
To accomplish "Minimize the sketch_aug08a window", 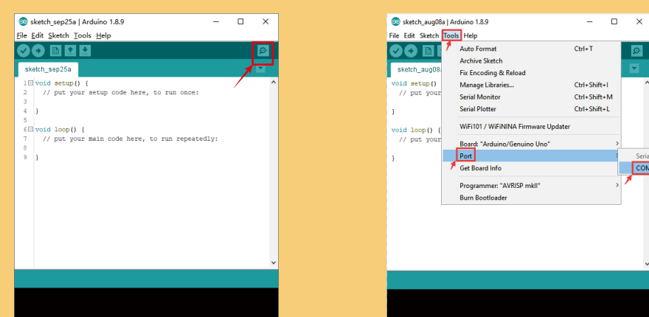I will click(x=589, y=21).
